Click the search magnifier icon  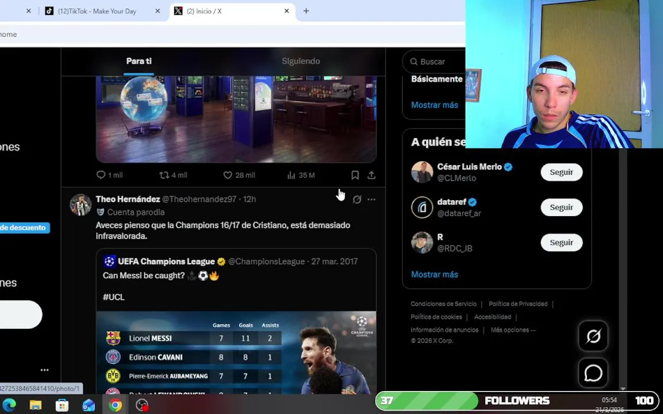[414, 62]
